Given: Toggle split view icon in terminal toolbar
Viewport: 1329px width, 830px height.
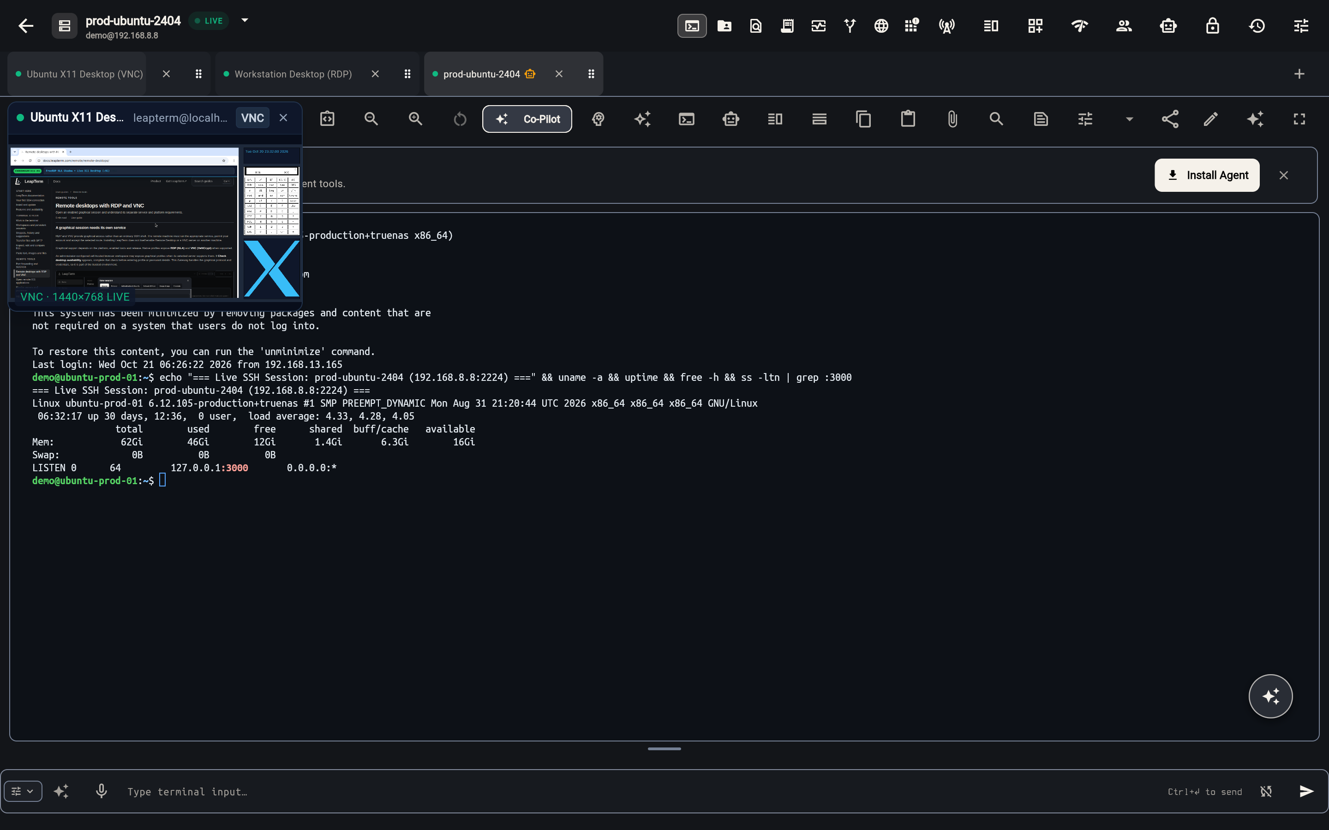Looking at the screenshot, I should click(775, 119).
